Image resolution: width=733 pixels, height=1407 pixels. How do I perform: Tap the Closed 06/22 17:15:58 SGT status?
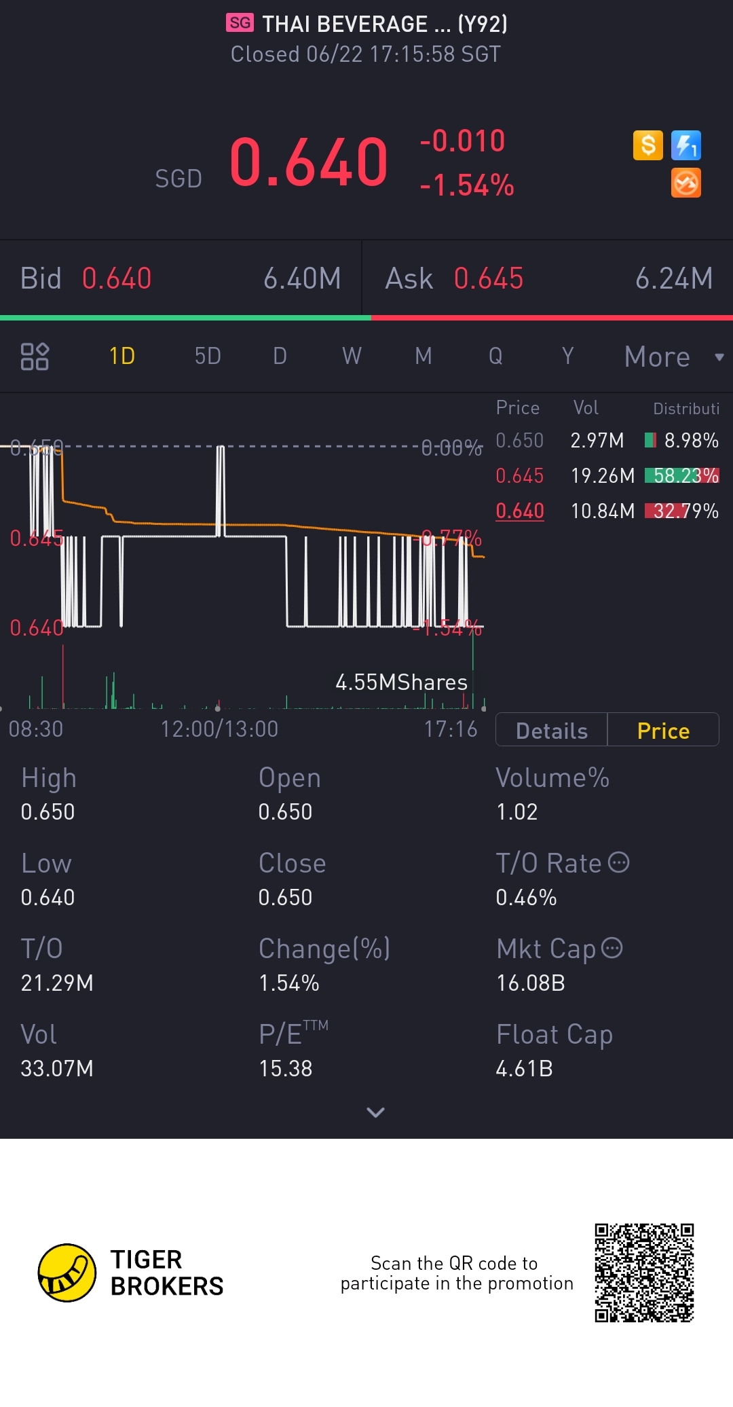(x=366, y=54)
